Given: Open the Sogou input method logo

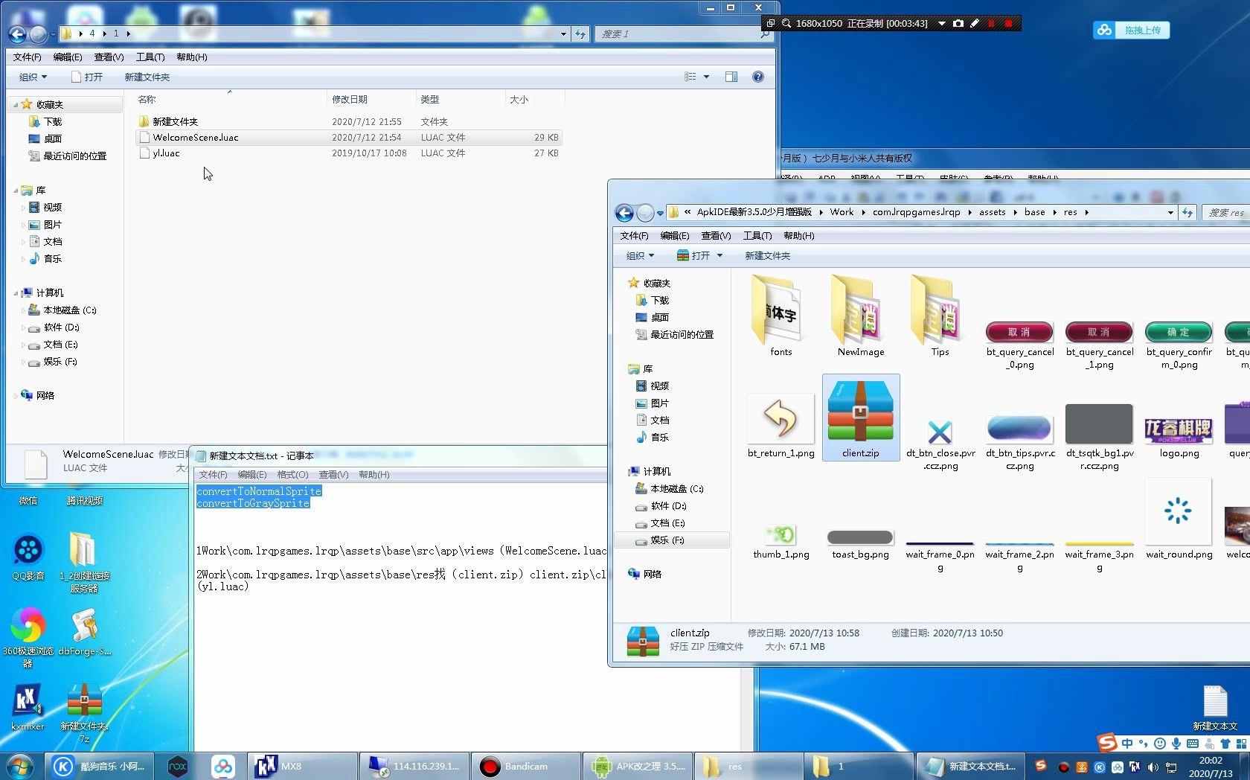Looking at the screenshot, I should click(1107, 743).
